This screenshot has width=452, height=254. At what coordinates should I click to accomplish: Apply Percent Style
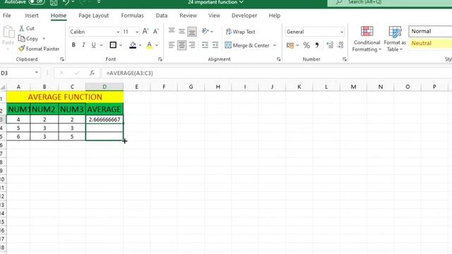(307, 45)
